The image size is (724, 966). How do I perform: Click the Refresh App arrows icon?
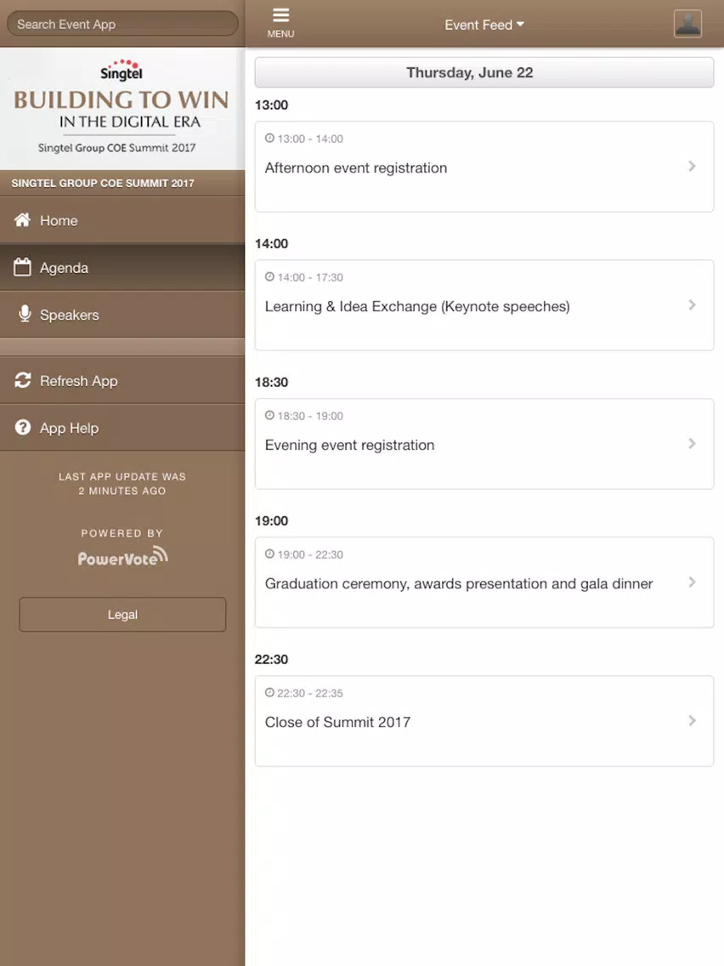click(23, 380)
